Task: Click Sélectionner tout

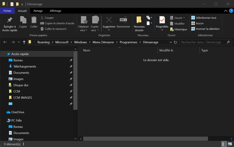Action: click(x=204, y=18)
